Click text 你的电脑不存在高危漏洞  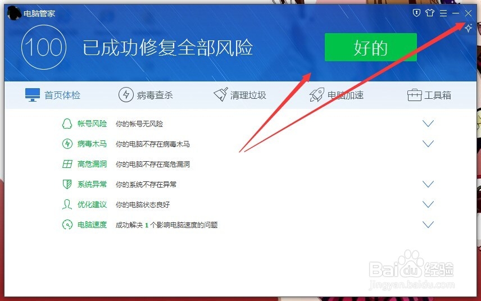152,165
